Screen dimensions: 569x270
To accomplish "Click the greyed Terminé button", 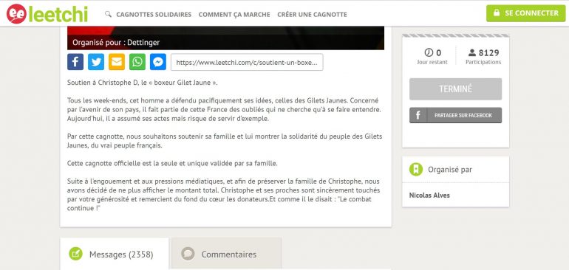I will pos(455,89).
